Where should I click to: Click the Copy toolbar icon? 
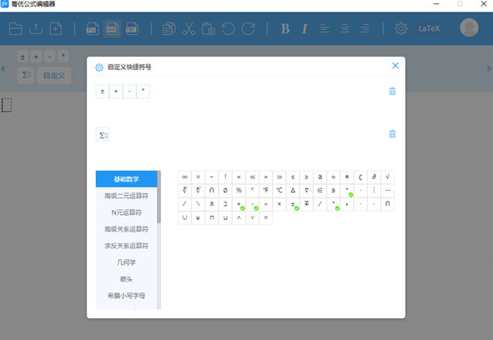(169, 29)
